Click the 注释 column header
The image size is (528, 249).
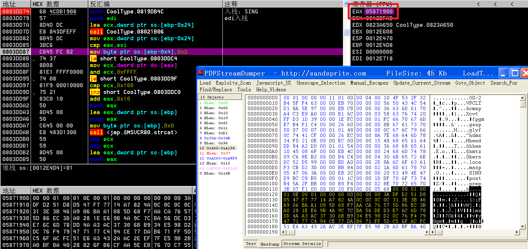coord(283,4)
